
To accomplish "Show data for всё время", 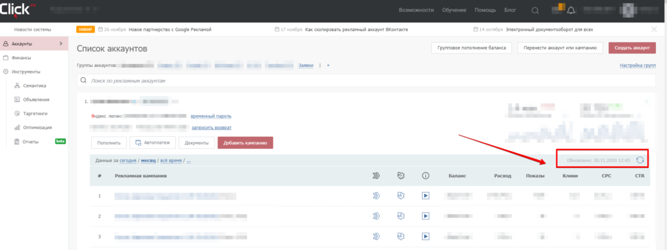I will (x=171, y=161).
